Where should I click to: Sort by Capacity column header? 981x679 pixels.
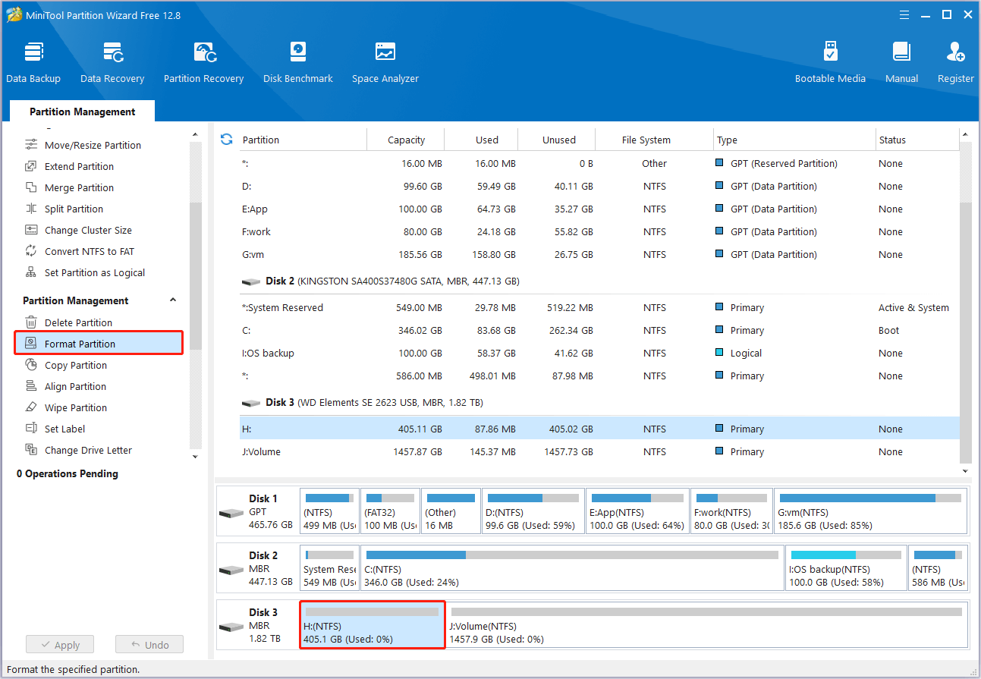coord(406,140)
